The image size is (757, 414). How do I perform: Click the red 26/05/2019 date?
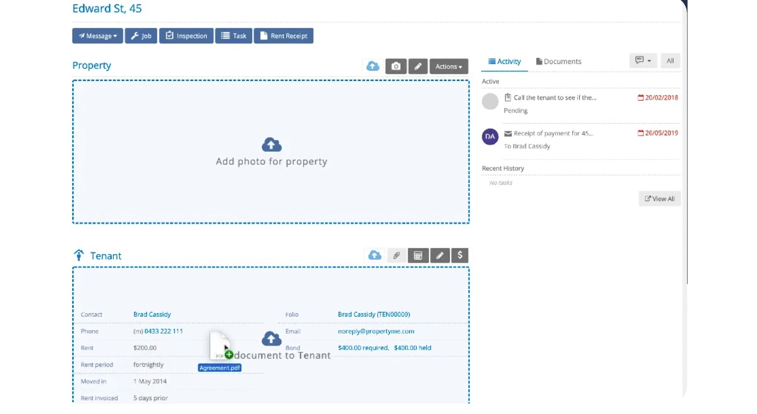coord(658,133)
